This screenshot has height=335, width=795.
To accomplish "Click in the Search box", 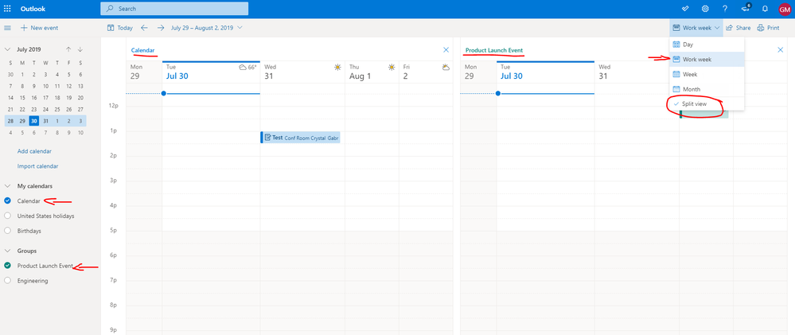I will (174, 9).
